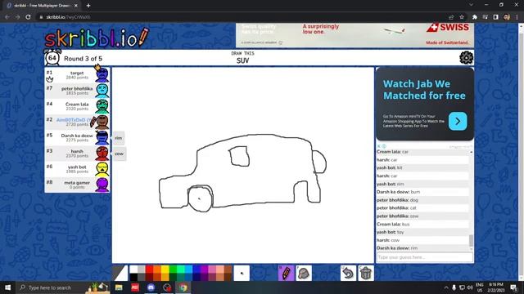This screenshot has width=524, height=294.
Task: Share this page from address bar
Action: click(x=451, y=16)
